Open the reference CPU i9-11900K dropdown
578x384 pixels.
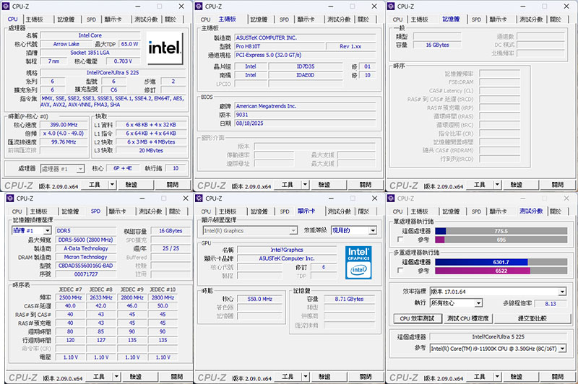point(498,349)
